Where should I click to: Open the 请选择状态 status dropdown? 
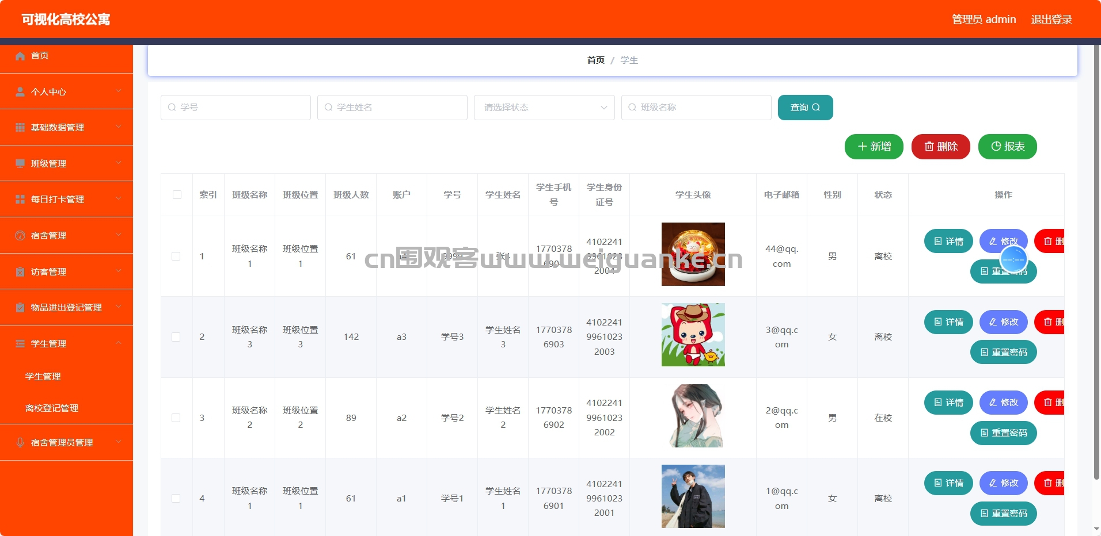pos(544,108)
